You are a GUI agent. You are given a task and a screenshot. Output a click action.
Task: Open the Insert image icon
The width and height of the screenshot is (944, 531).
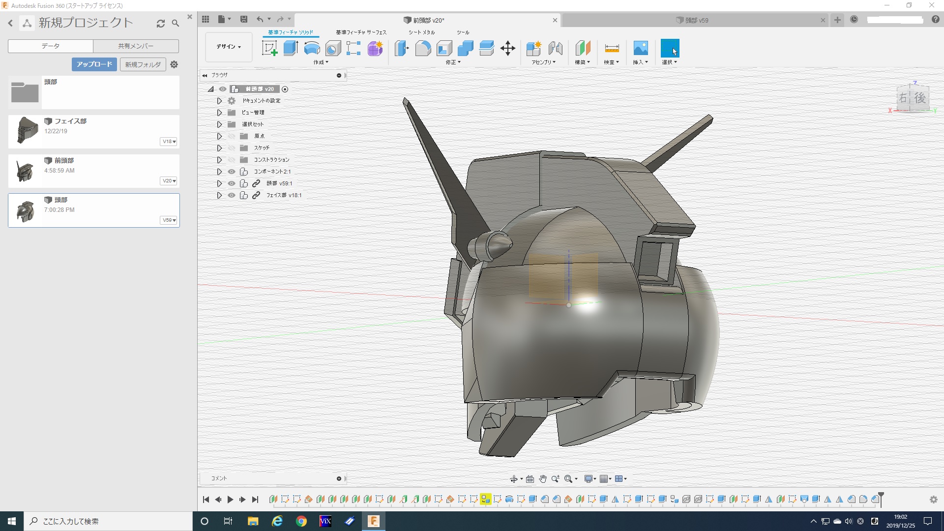tap(640, 48)
